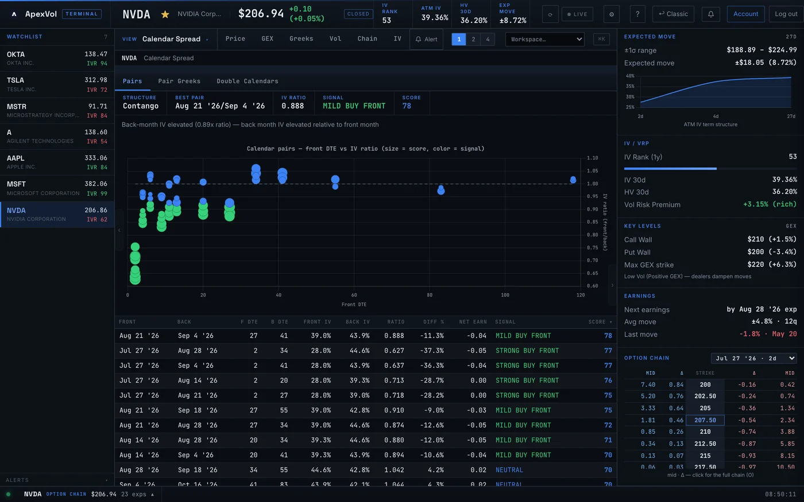Click the 207.50 strike in option chain
The height and width of the screenshot is (502, 804).
tap(705, 420)
